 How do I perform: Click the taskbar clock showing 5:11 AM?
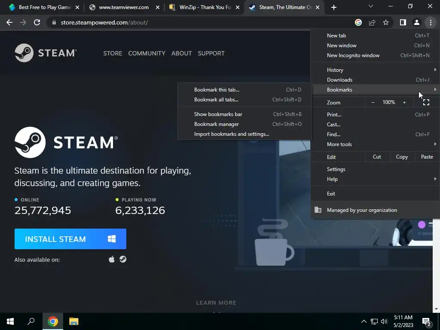(403, 321)
